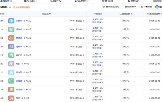This screenshot has height=102, width=162.
Task: Open shareholder name link in row 28
Action: point(19,81)
